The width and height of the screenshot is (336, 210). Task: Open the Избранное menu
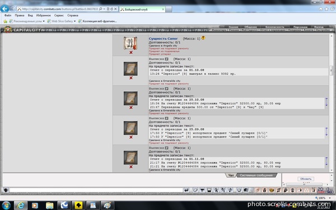(x=44, y=16)
